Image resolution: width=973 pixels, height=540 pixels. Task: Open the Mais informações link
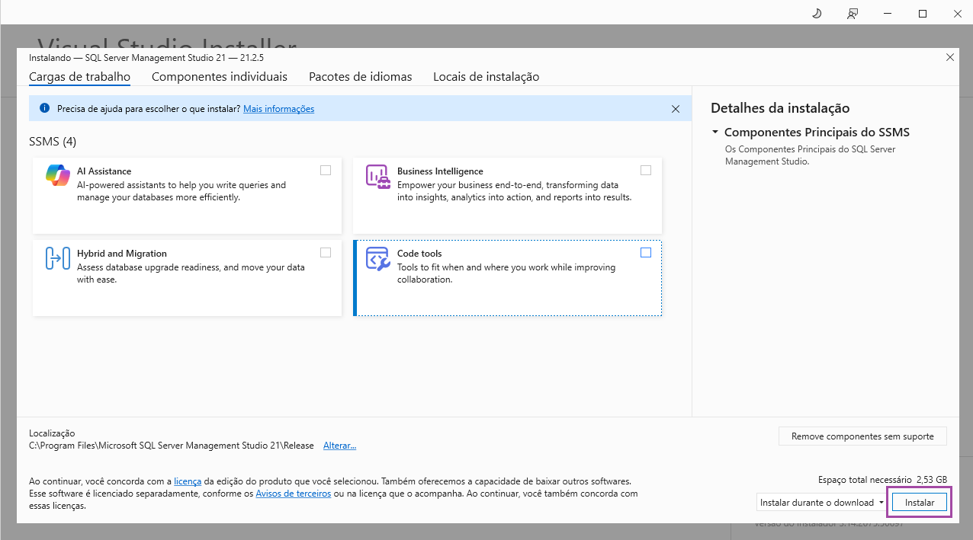[279, 109]
